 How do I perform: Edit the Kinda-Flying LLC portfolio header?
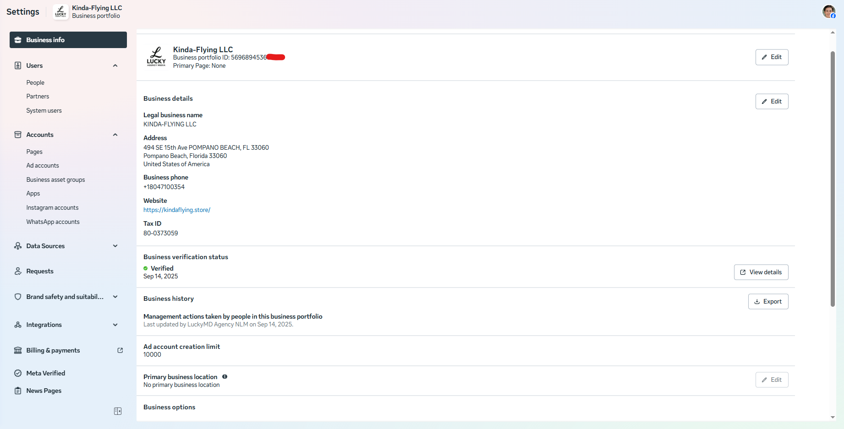click(772, 57)
